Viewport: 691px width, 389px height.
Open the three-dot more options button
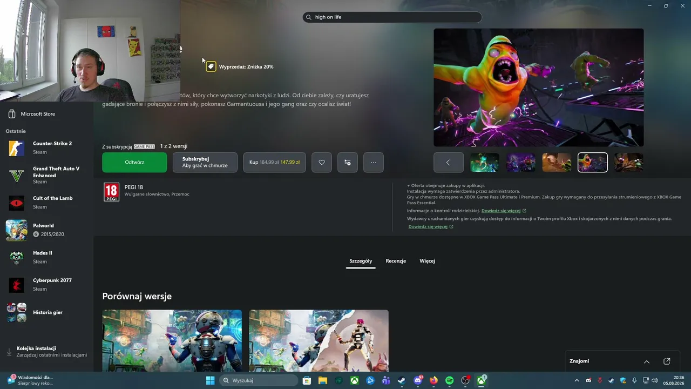374,162
